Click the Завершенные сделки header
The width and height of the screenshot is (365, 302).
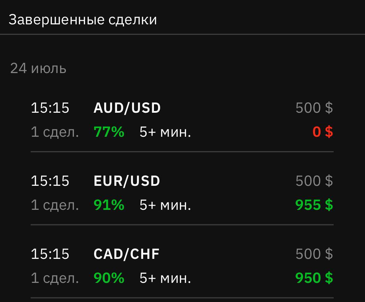click(x=83, y=19)
